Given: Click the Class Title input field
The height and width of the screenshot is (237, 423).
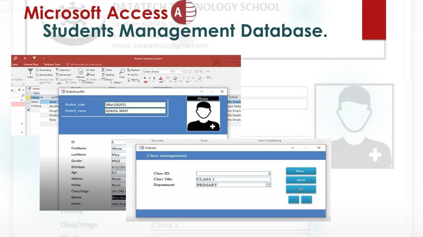Looking at the screenshot, I should click(233, 179).
